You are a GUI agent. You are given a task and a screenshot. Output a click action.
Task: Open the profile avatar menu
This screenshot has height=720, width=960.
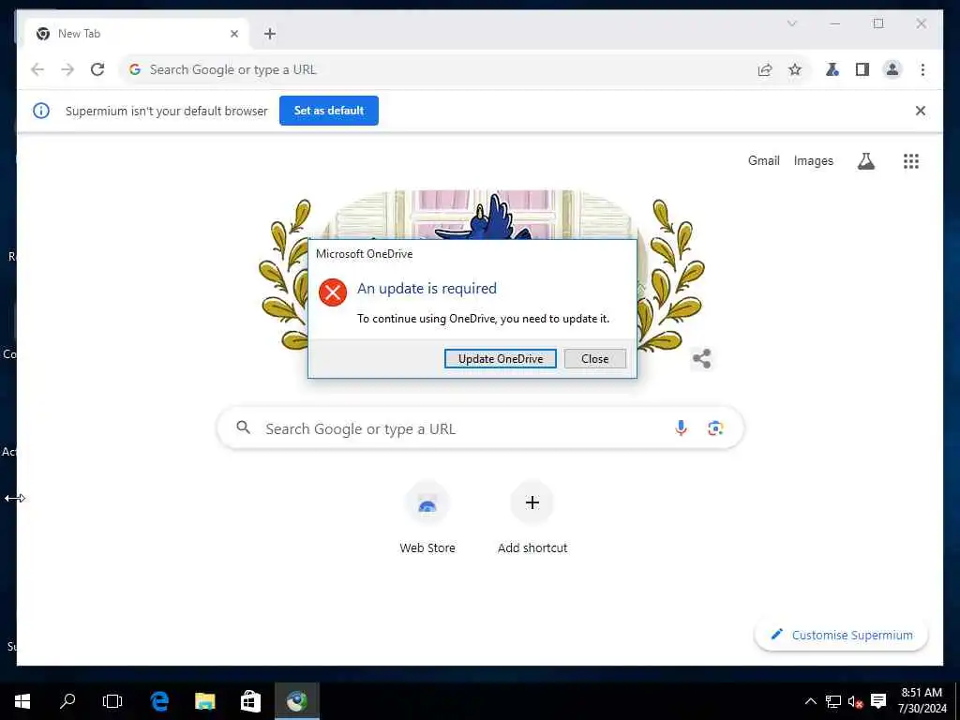coord(892,69)
